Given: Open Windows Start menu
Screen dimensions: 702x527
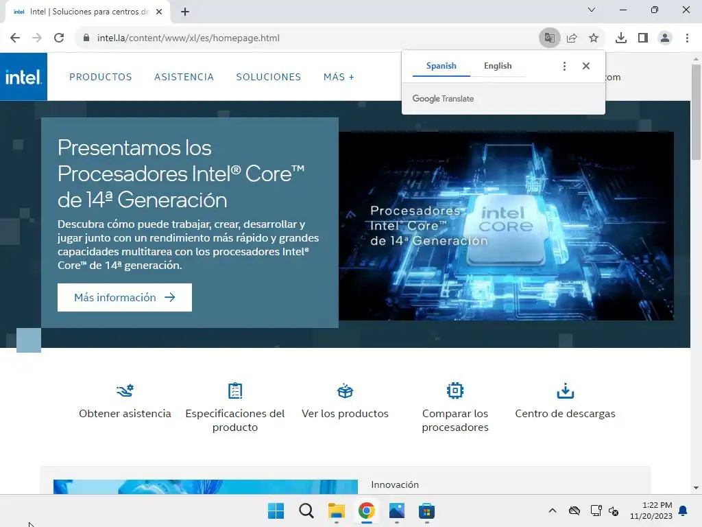Looking at the screenshot, I should pos(276,511).
